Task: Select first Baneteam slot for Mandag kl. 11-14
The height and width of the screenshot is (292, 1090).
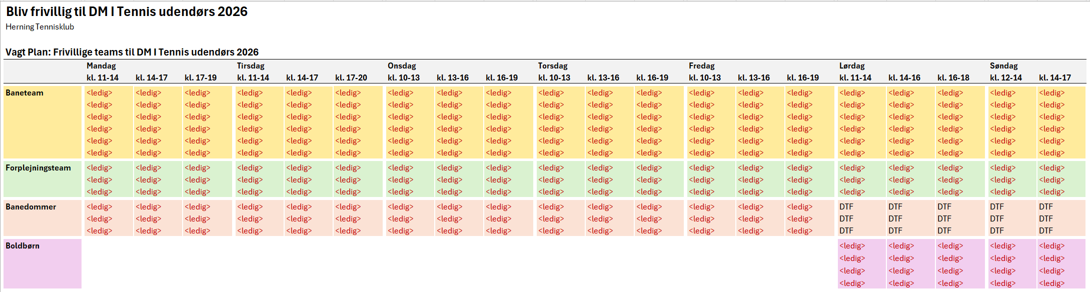Action: [100, 93]
